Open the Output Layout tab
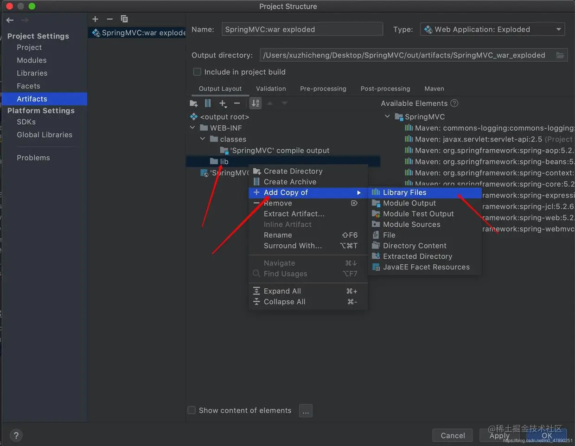 point(220,89)
